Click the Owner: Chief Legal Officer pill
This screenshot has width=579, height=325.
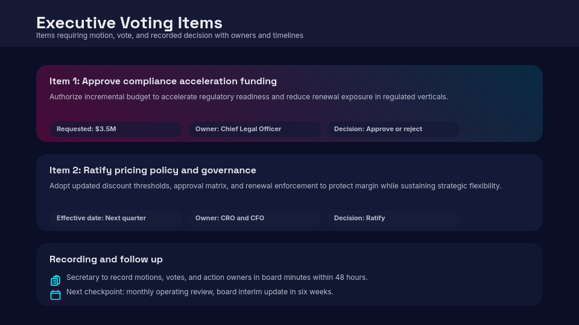pos(254,129)
